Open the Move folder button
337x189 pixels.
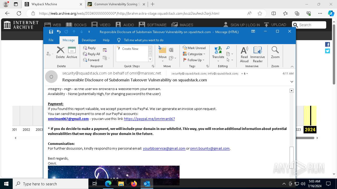162,54
